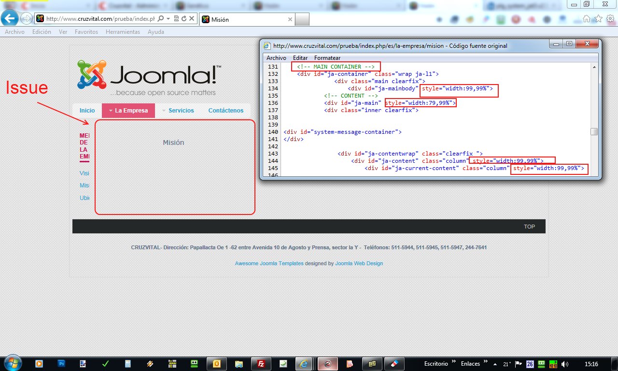Go to the Inicio navigation item

tap(87, 111)
